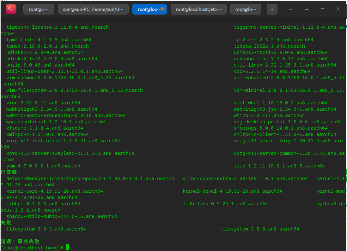Click the red terminal app icon
Screen dimensions: 347x251
coord(11,9)
